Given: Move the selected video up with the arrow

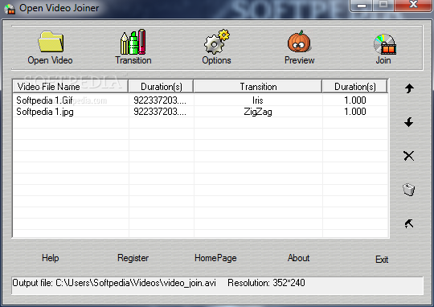Looking at the screenshot, I should [409, 88].
